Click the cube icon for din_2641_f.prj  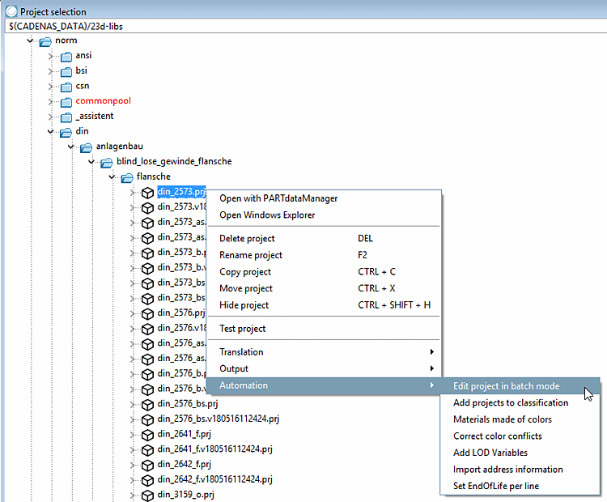tap(147, 435)
